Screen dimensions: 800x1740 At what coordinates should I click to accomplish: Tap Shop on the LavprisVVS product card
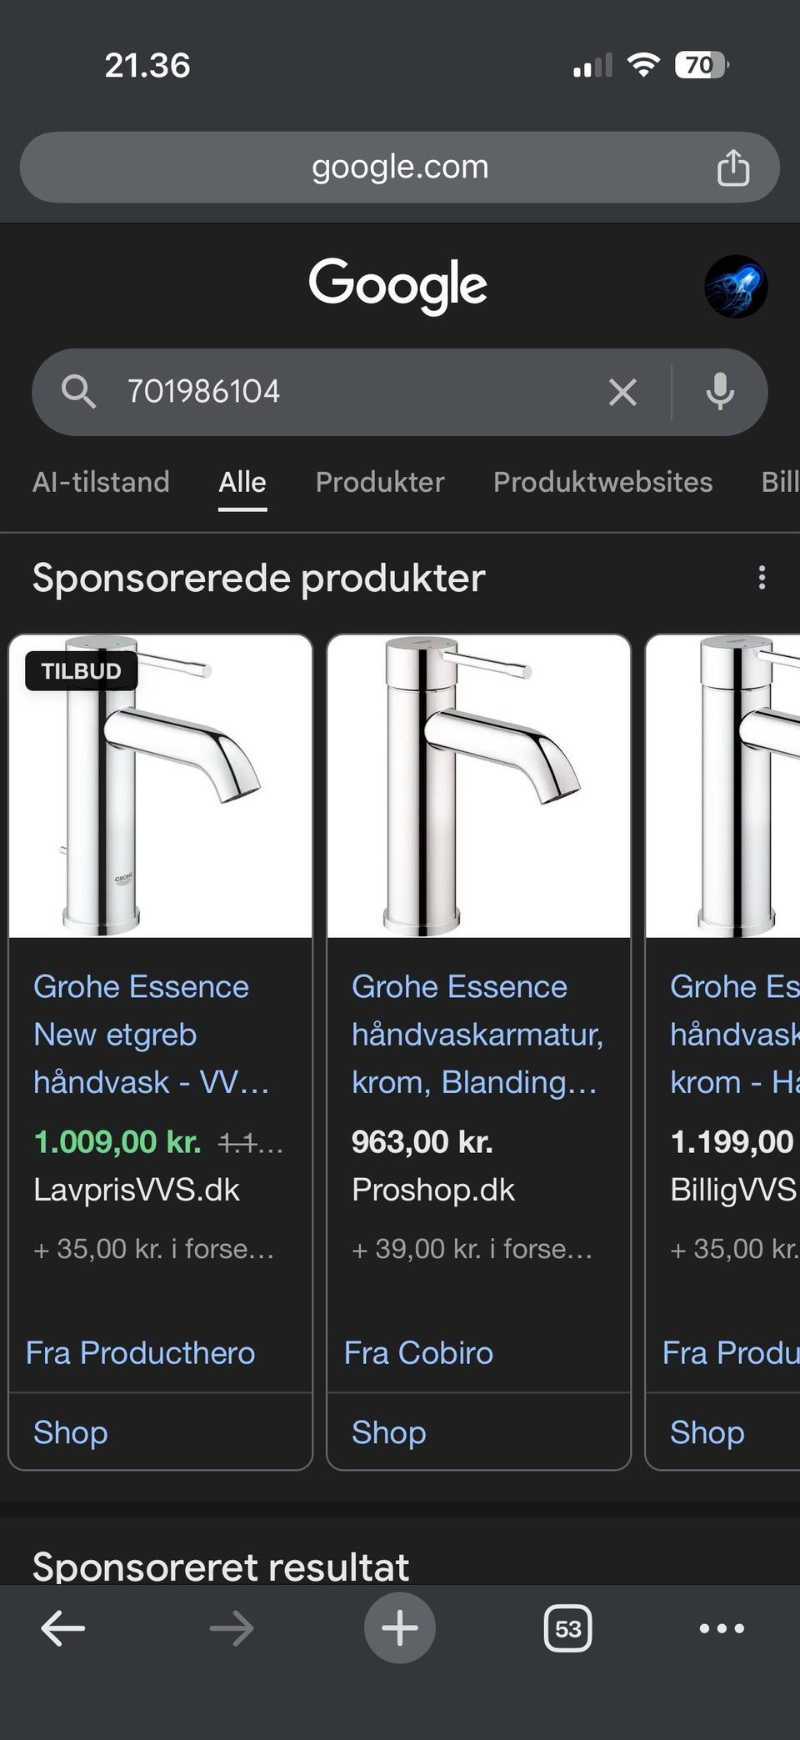point(70,1432)
